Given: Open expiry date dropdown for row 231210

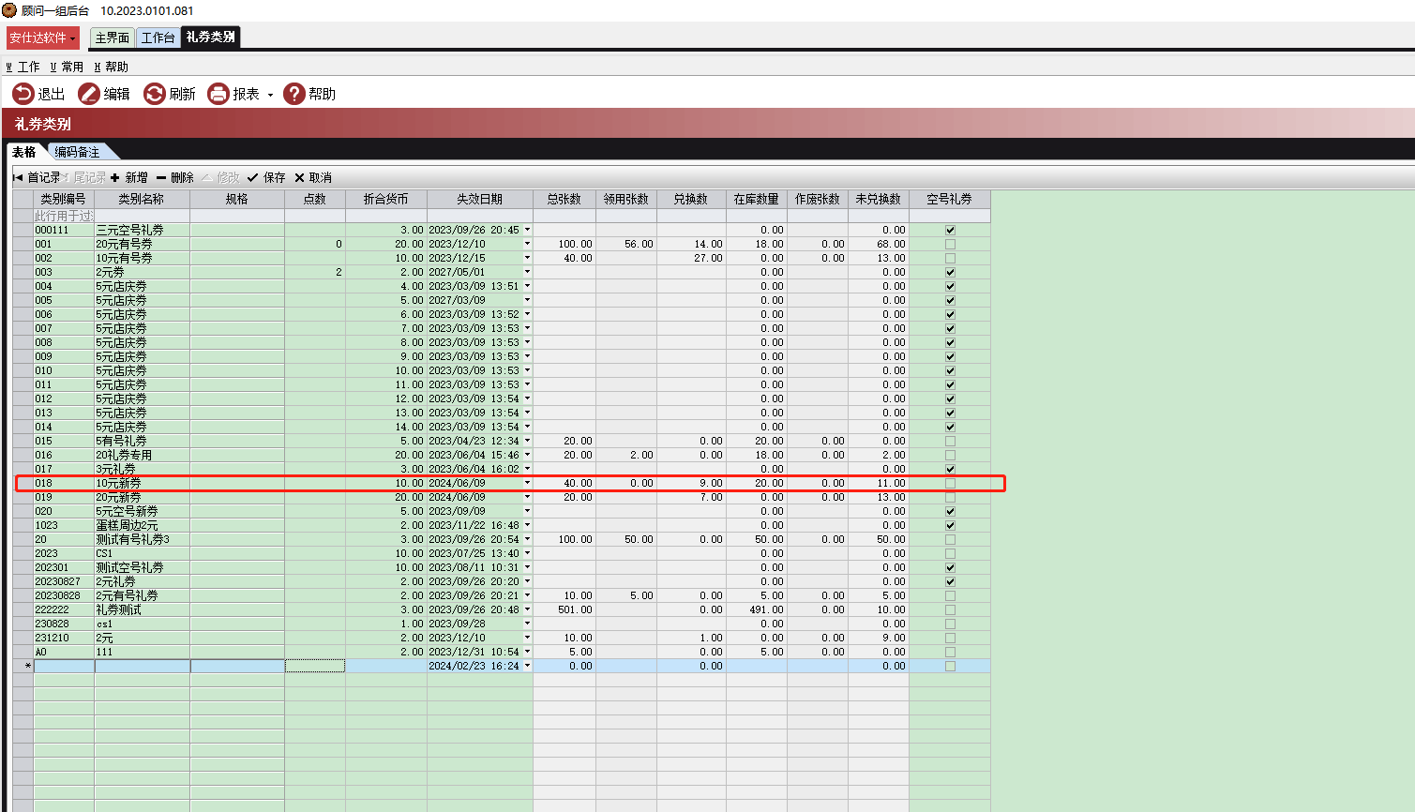Looking at the screenshot, I should (x=527, y=638).
